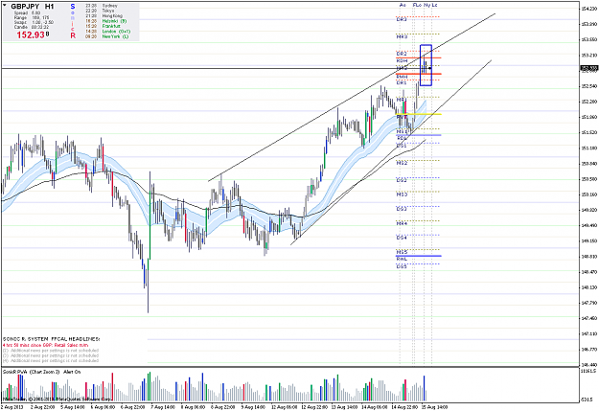Click the 146.770 price axis label
This screenshot has width=599, height=411.
click(589, 350)
